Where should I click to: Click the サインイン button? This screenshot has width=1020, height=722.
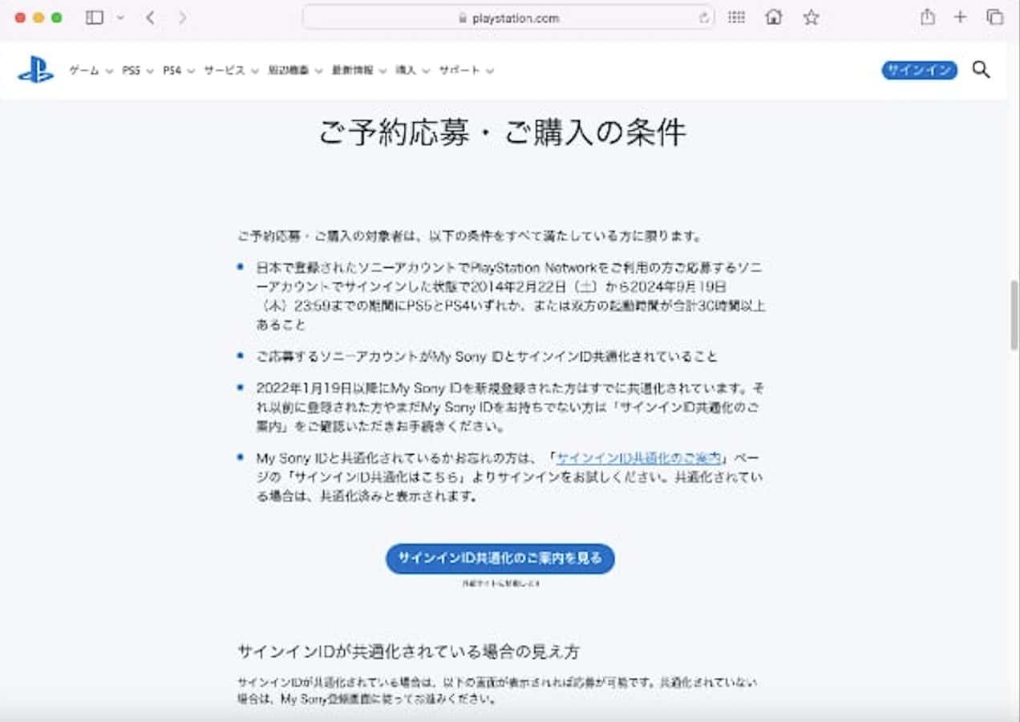(919, 71)
